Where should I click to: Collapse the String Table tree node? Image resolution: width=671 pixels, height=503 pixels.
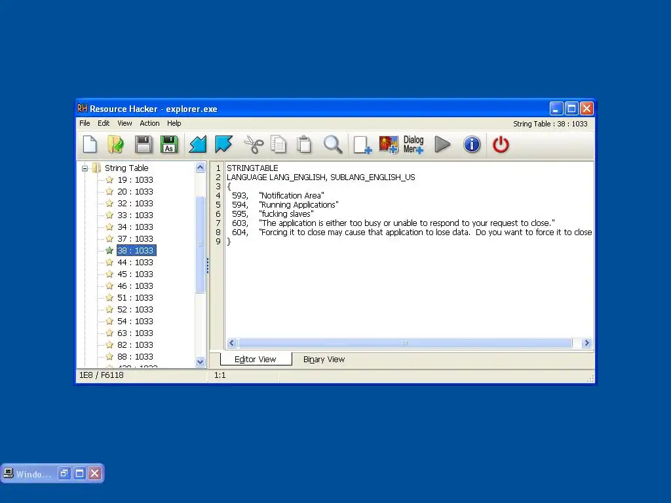[x=85, y=168]
